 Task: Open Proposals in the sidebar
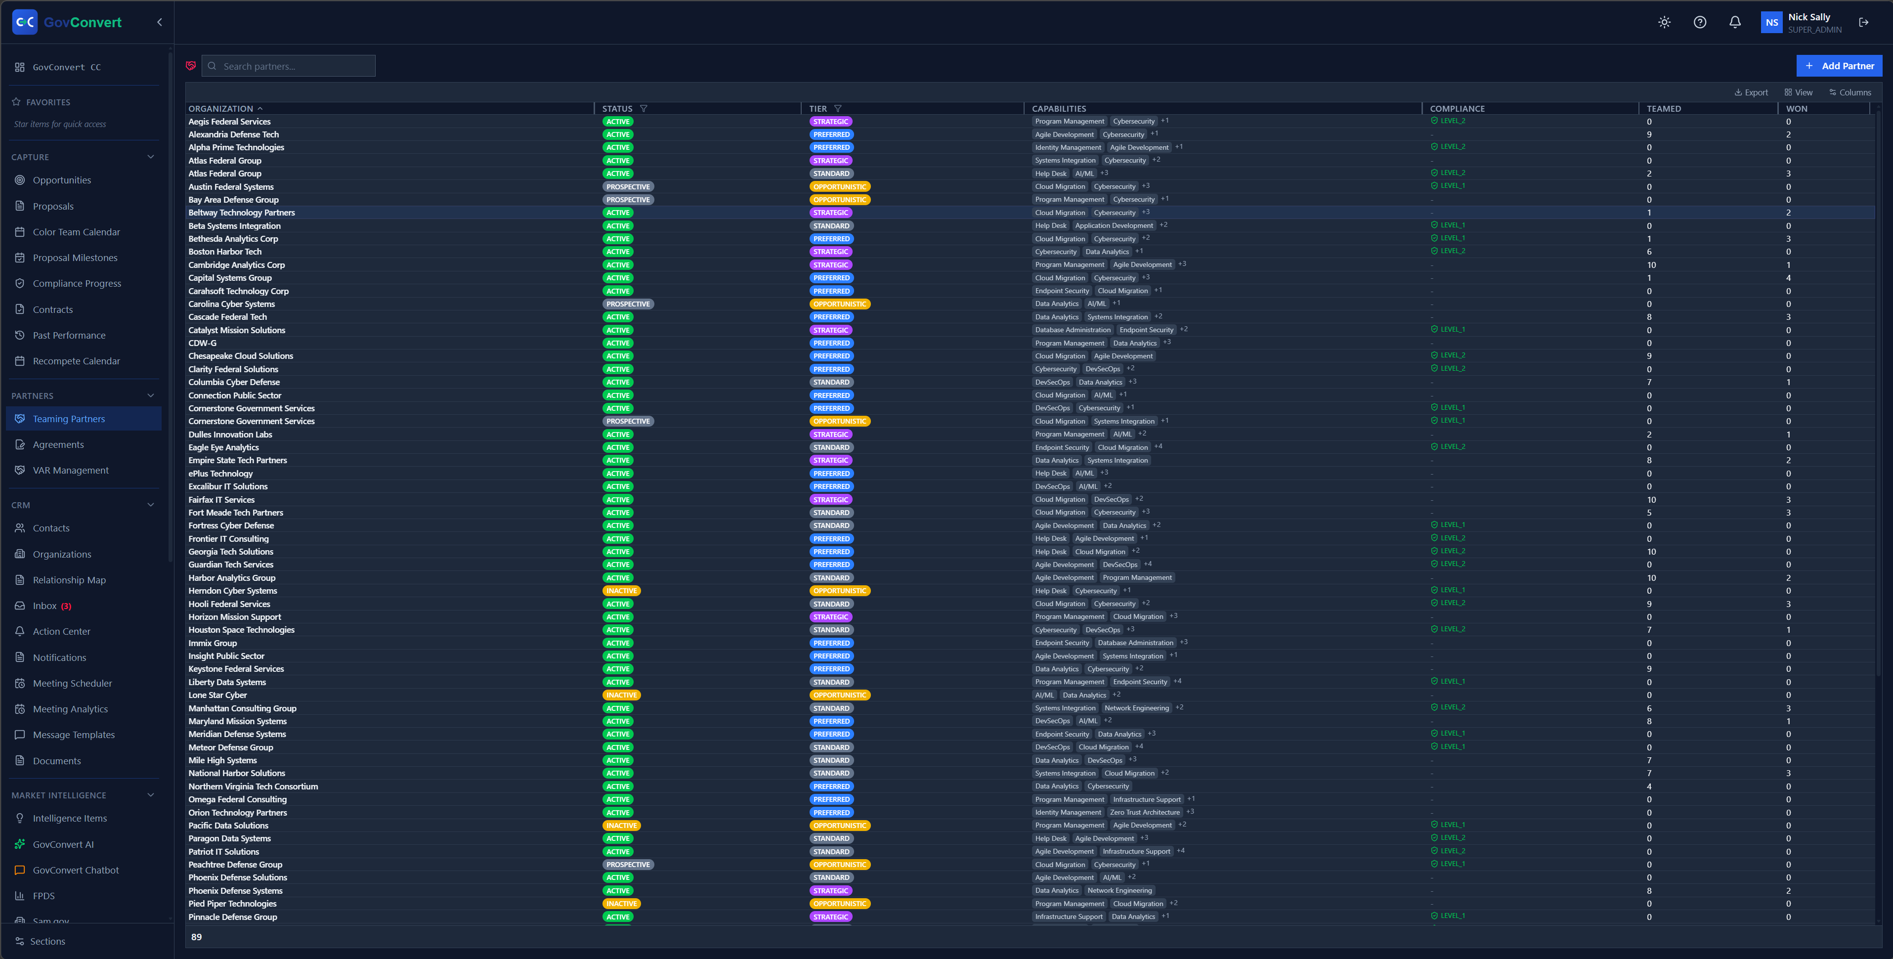pyautogui.click(x=53, y=207)
